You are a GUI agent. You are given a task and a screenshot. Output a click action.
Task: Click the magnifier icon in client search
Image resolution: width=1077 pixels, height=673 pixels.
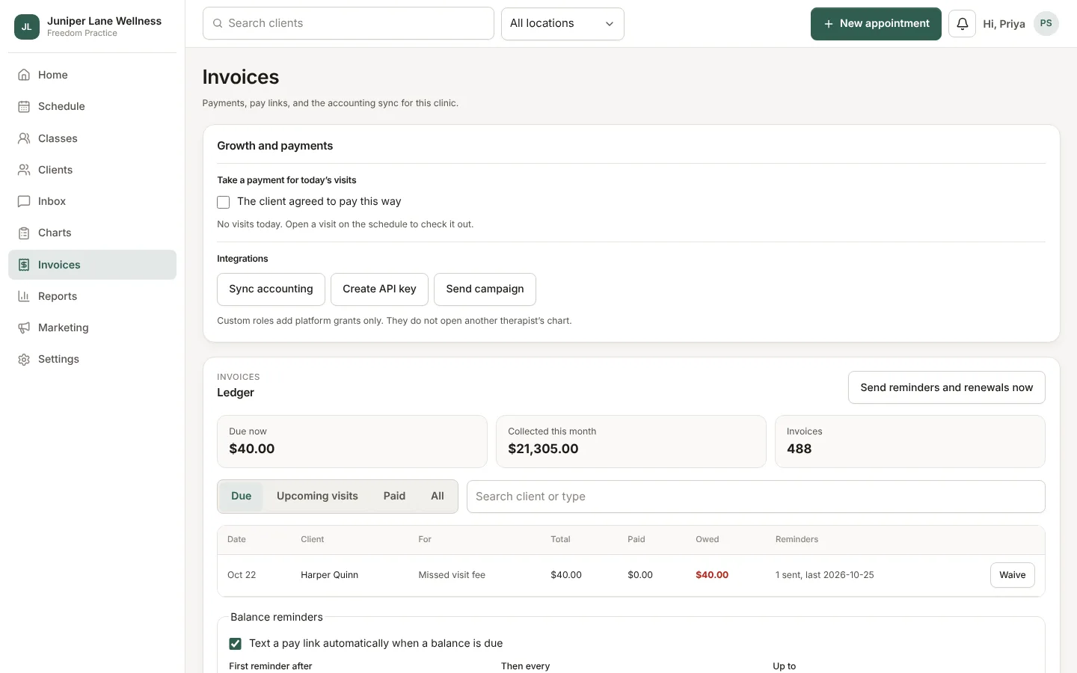point(218,23)
